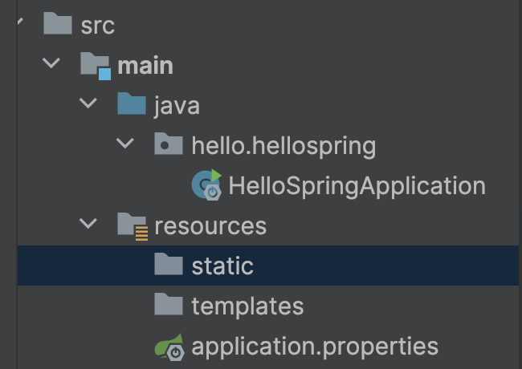Viewport: 522px width, 369px height.
Task: Select the application.properties file name
Action: 315,346
